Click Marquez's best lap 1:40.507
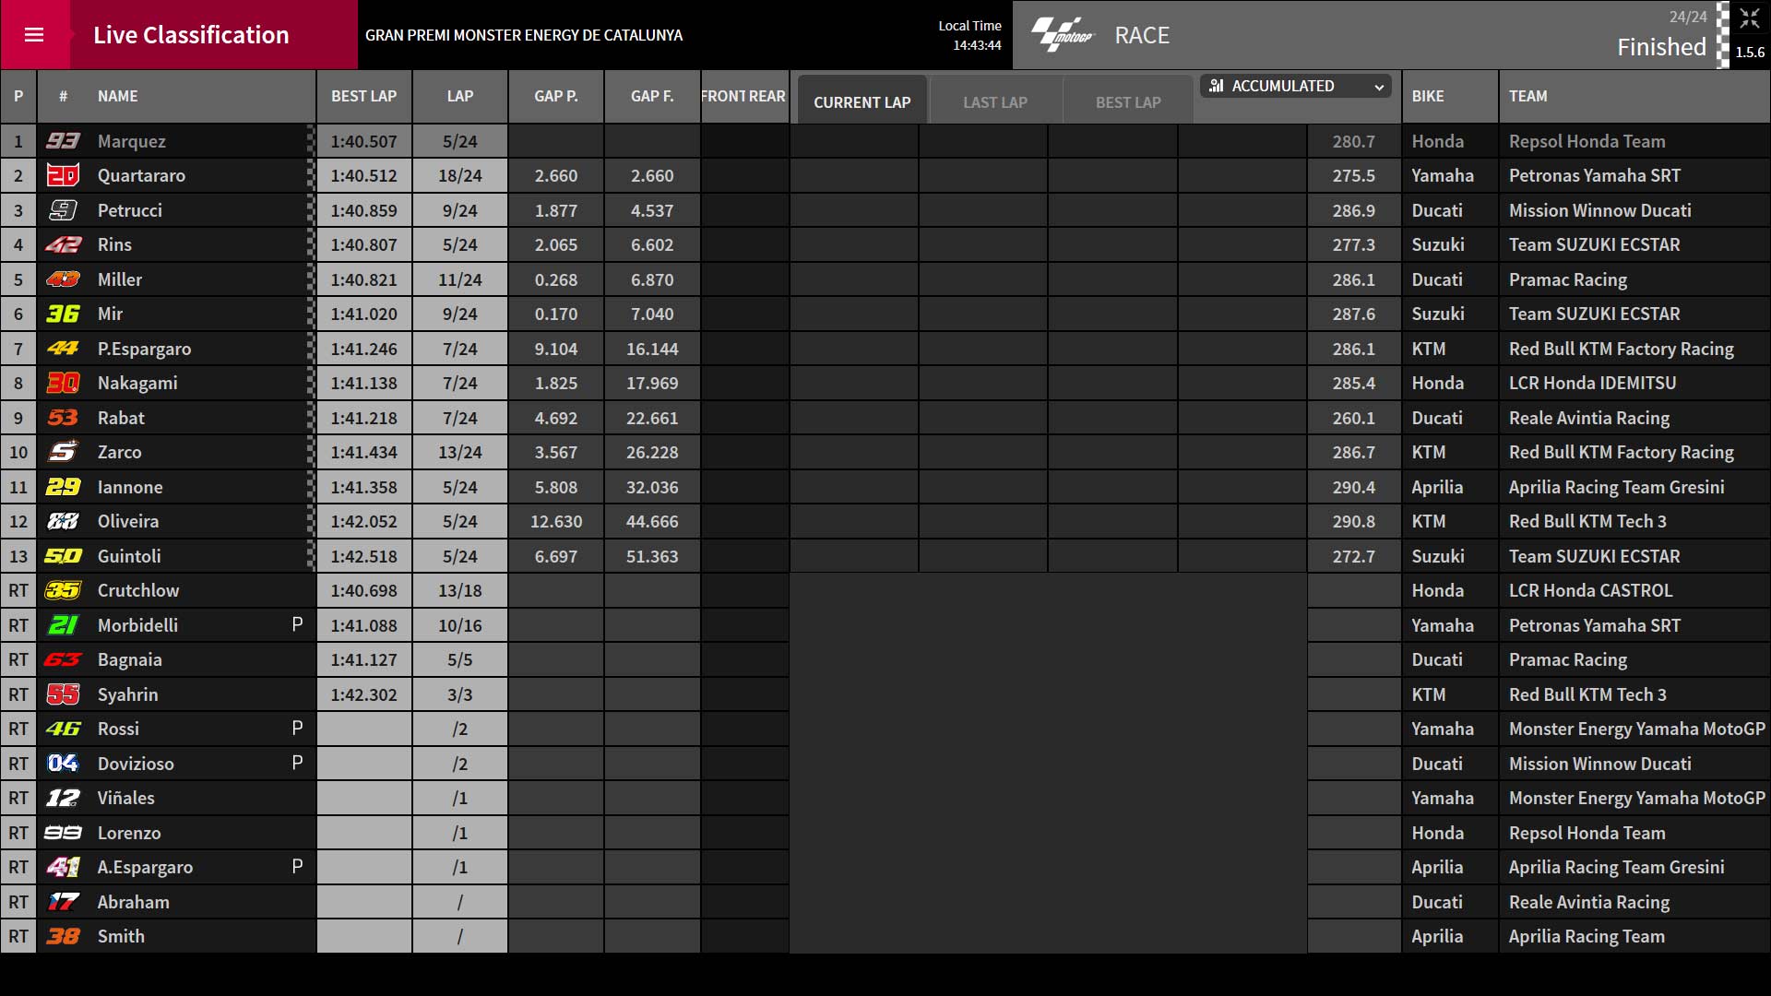 (363, 141)
